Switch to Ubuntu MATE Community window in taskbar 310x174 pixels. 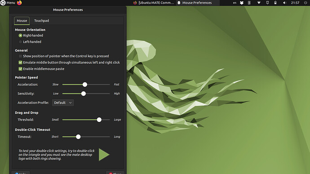154,3
